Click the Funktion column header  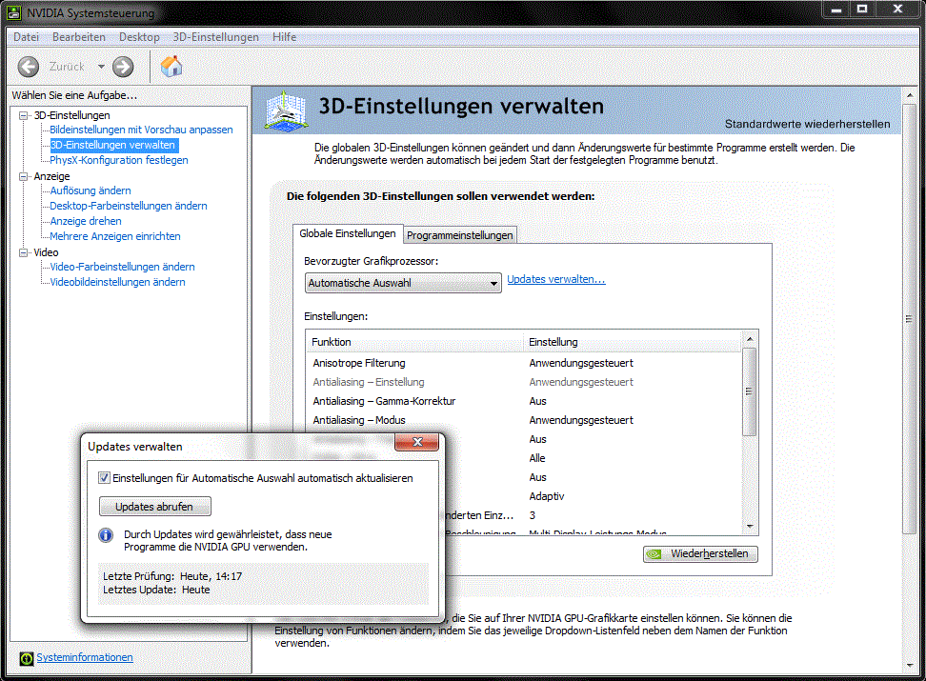pos(414,342)
